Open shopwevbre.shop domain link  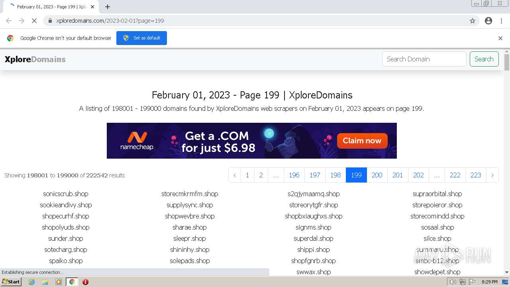[x=190, y=216]
